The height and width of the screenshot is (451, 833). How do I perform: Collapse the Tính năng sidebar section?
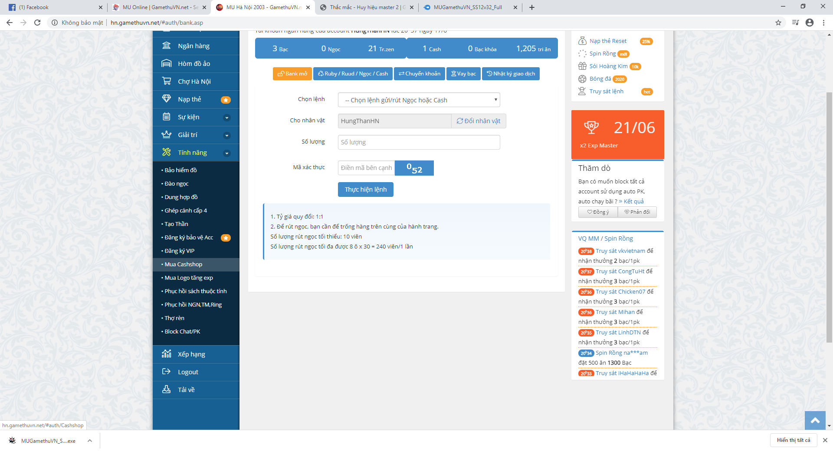pyautogui.click(x=226, y=153)
